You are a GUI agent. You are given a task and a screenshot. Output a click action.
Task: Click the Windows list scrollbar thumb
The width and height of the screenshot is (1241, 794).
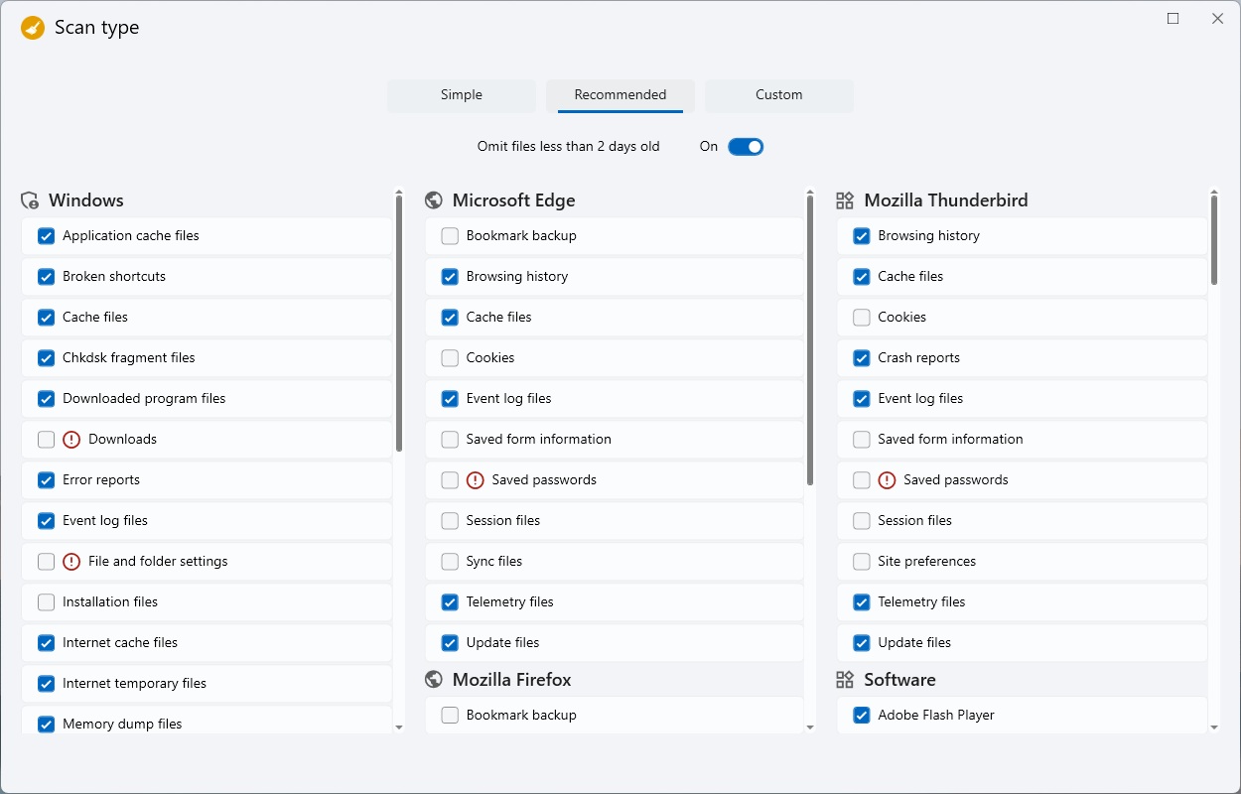[x=399, y=324]
